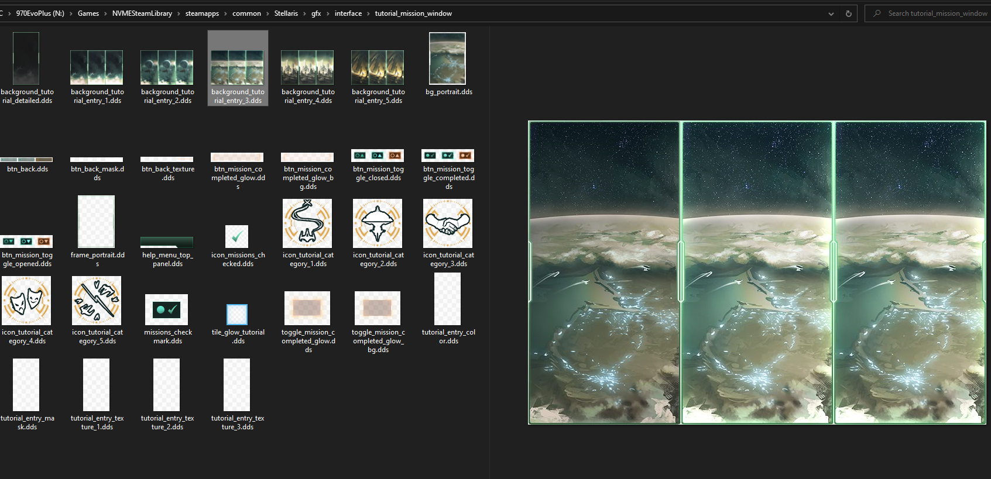
Task: Select btn_back.dds file icon
Action: point(26,159)
